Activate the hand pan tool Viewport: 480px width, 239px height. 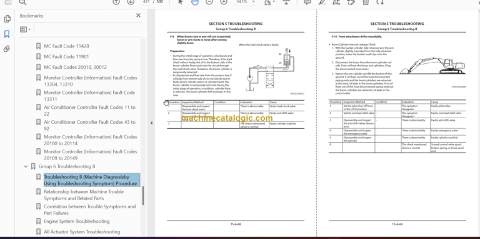pyautogui.click(x=195, y=2)
